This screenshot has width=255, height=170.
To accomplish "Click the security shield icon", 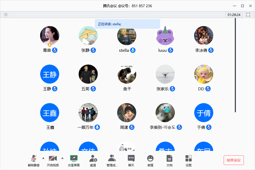I will coord(6,15).
